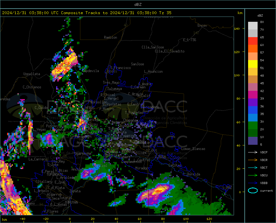Click the timestamp header text '2024/12/31 03:38:00 UTC'

30,13
